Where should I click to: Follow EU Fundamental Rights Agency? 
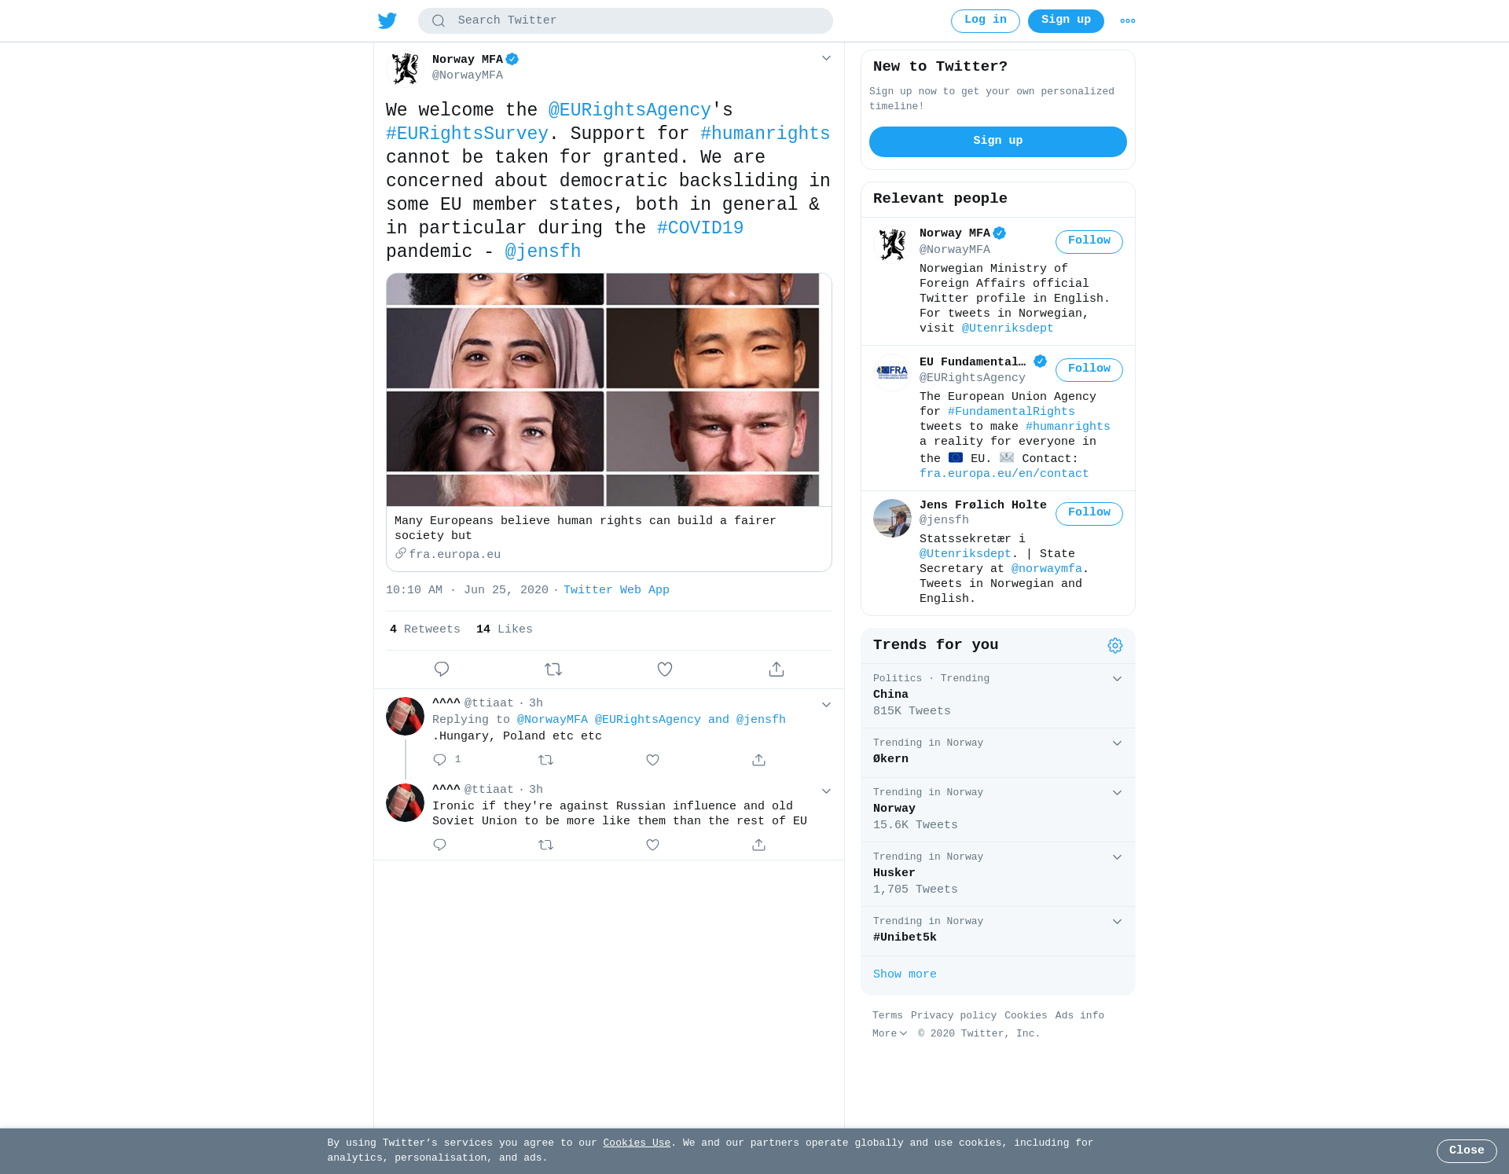tap(1089, 369)
